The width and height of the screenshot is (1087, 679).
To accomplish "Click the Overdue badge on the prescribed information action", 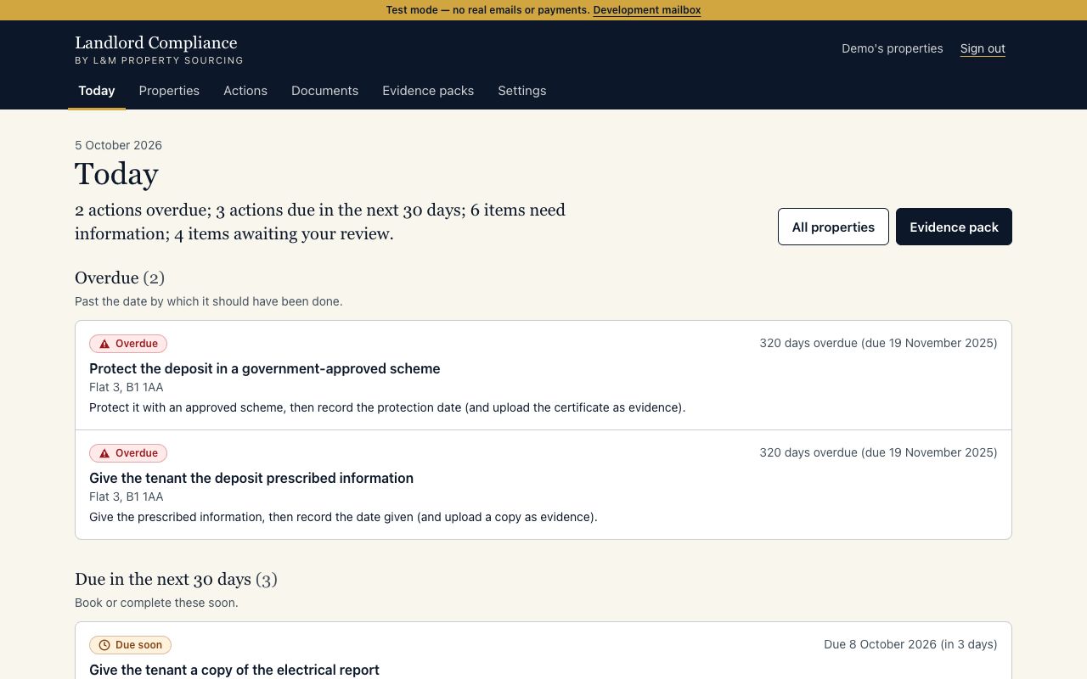I will pos(128,453).
